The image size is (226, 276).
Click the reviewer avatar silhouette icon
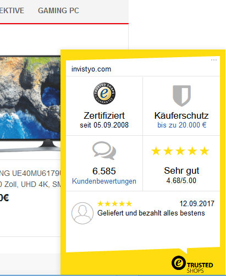tap(82, 213)
